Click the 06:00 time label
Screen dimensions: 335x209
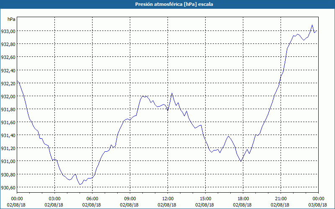pos(92,199)
